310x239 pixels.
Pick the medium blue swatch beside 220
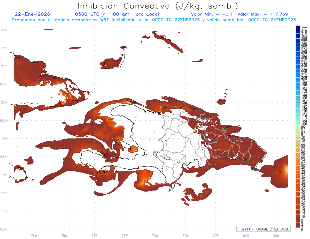[x=298, y=71]
